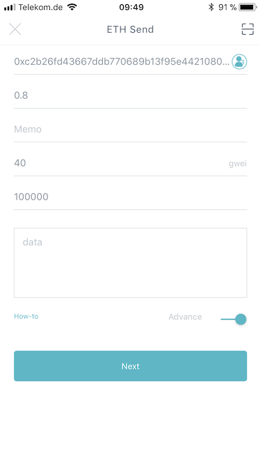The width and height of the screenshot is (261, 465).
Task: Focus the Memo input field
Action: (131, 129)
